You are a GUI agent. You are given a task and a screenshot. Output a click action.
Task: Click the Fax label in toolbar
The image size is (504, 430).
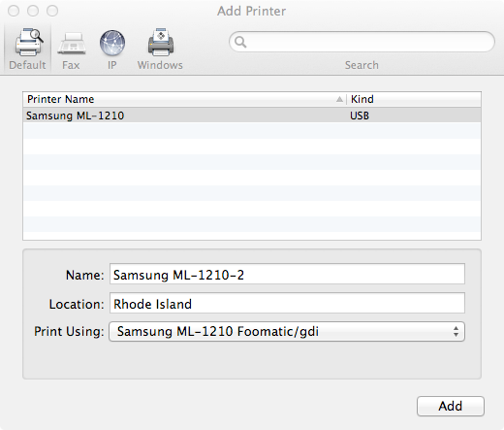71,65
